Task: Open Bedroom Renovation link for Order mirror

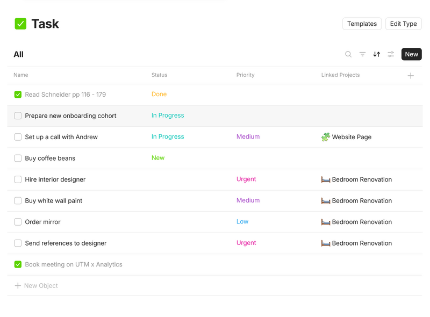Action: [362, 222]
